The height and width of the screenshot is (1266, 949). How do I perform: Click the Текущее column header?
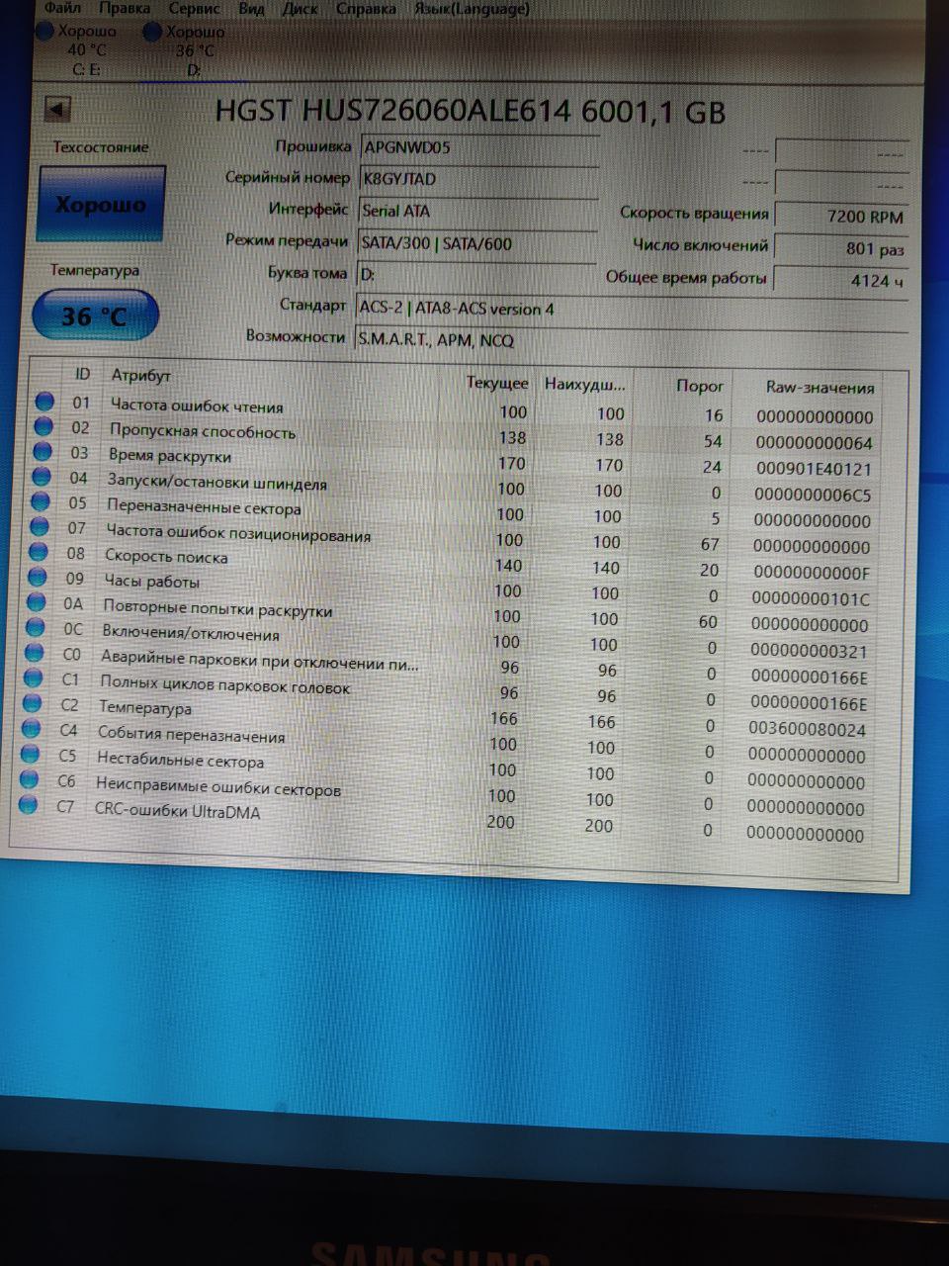pos(497,383)
